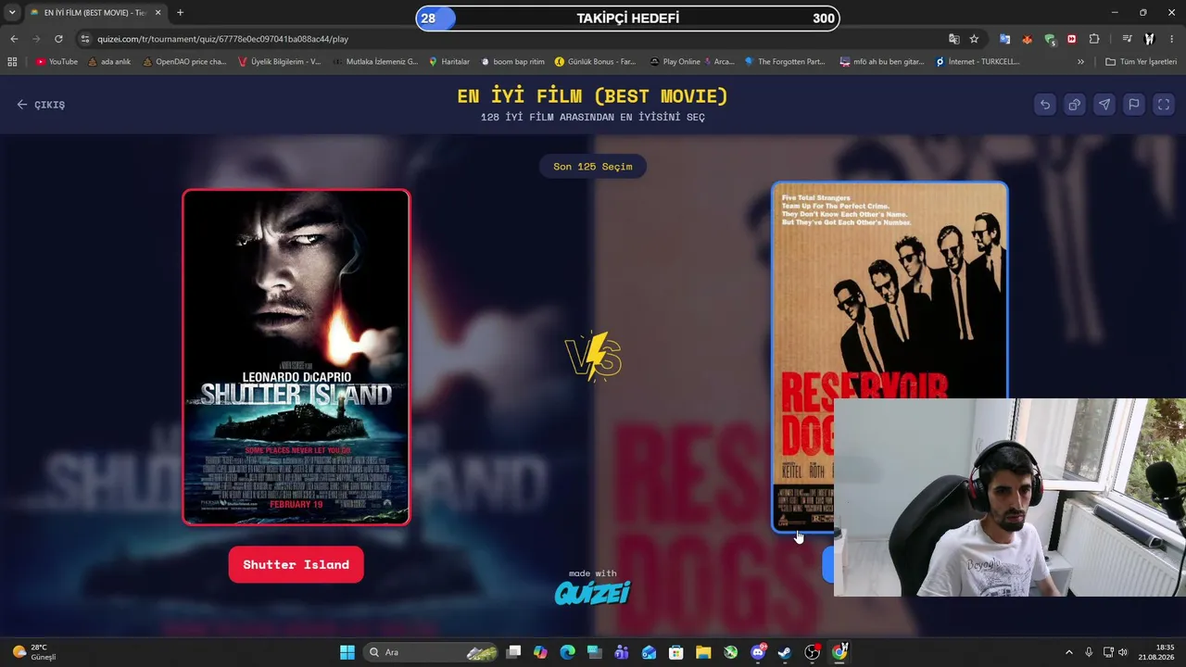Open the media controls icon
This screenshot has width=1186, height=667.
click(x=1127, y=39)
